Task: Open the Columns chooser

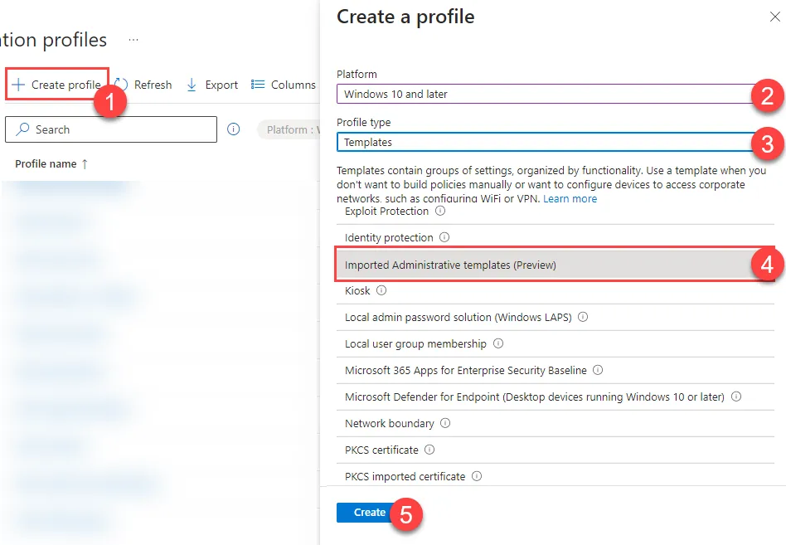Action: 284,85
